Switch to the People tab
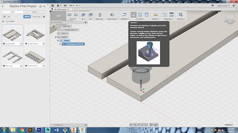 [x=34, y=12]
